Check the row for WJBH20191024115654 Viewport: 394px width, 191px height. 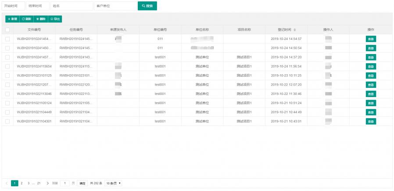(x=7, y=66)
